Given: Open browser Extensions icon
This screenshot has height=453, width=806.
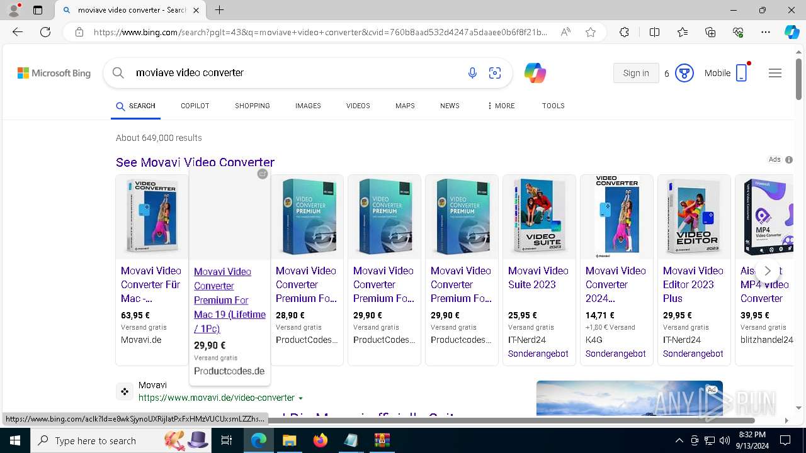Looking at the screenshot, I should 624,32.
